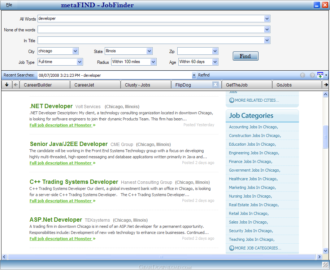Click the MORE JOB CATEGORIES link text
Screen dimensions: 330x270
pos(258,248)
